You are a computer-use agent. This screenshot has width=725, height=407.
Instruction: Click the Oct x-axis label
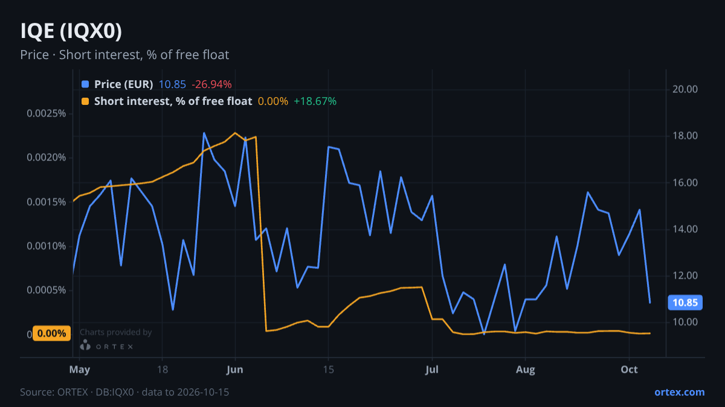630,369
